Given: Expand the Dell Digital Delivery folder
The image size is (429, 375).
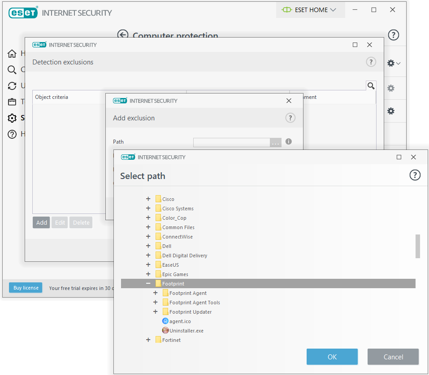Looking at the screenshot, I should pos(148,255).
